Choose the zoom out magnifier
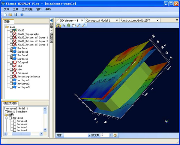The width and height of the screenshot is (180, 145). [x=84, y=25]
